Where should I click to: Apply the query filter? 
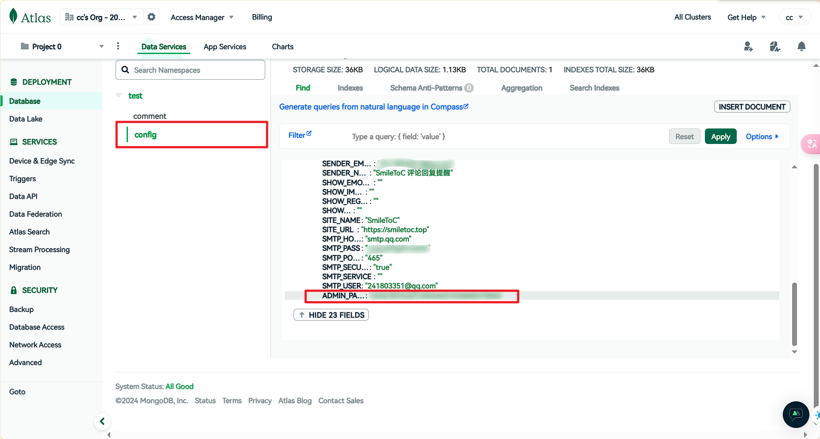click(721, 136)
